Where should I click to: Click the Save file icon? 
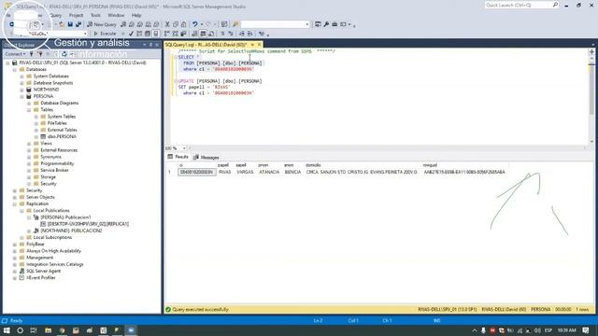70,24
